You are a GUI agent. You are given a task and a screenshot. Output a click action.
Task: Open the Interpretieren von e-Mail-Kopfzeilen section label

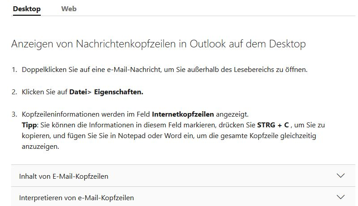coord(77,198)
